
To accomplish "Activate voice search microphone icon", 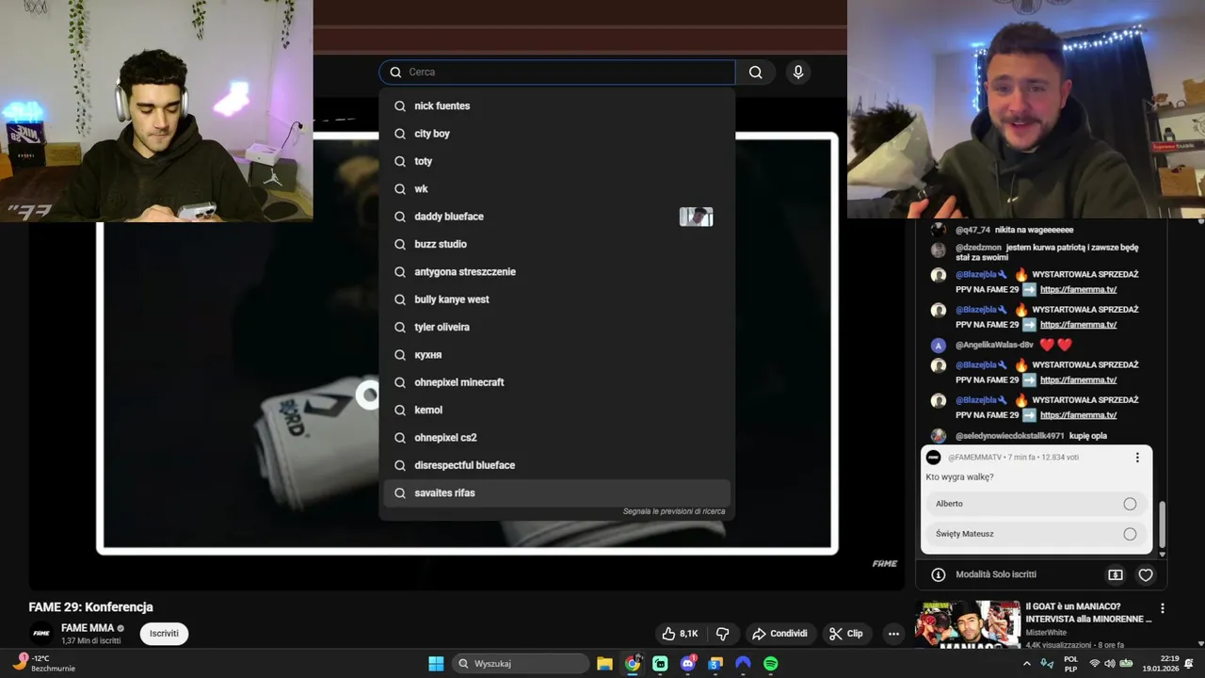I will [x=798, y=73].
